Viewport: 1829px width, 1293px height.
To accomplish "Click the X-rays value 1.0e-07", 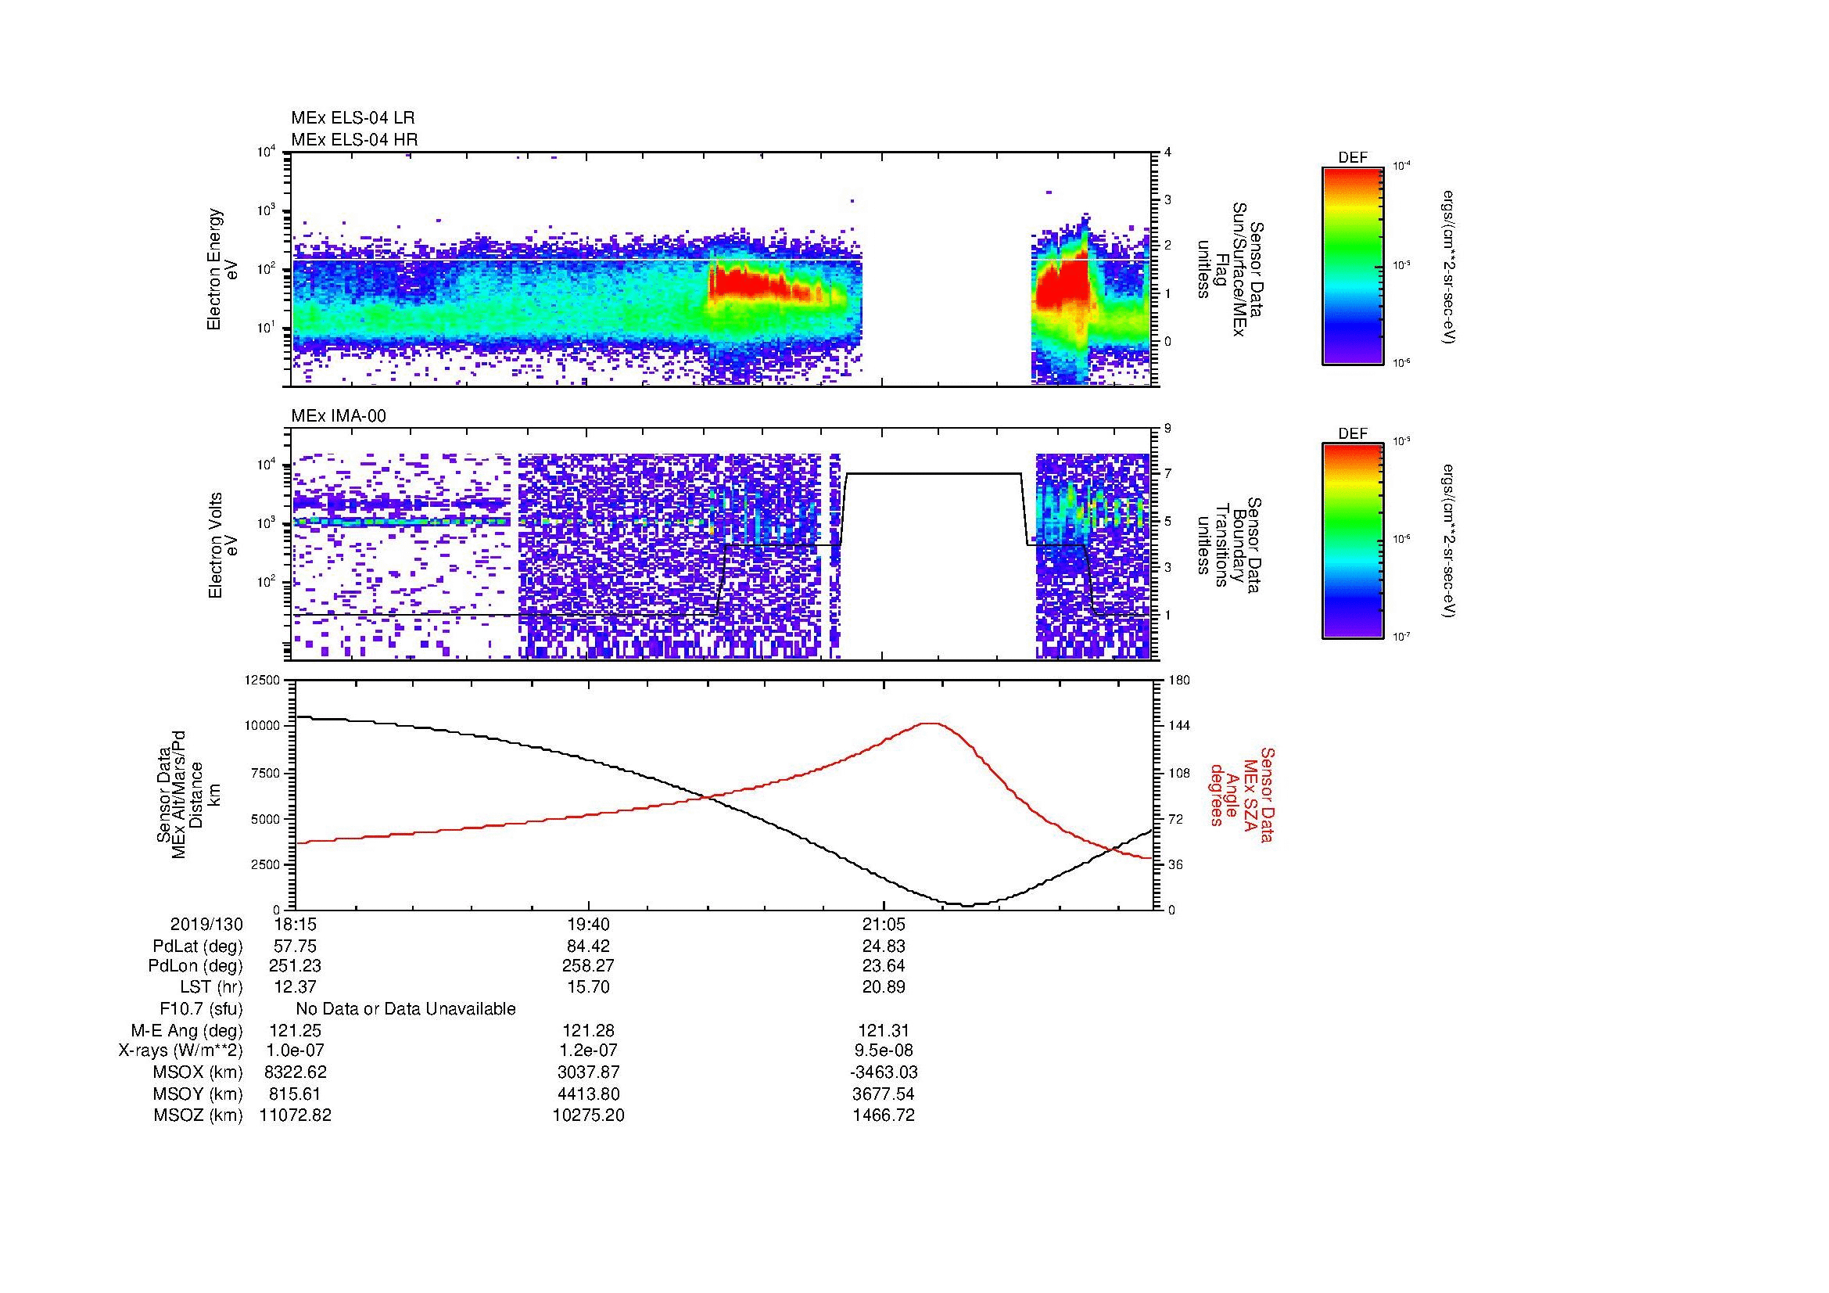I will tap(295, 1051).
